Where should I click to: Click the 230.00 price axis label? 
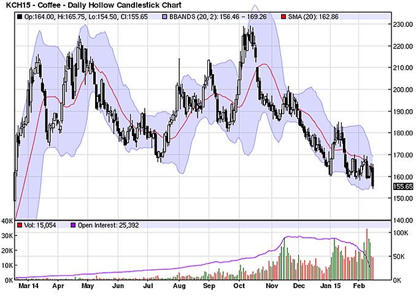point(403,25)
